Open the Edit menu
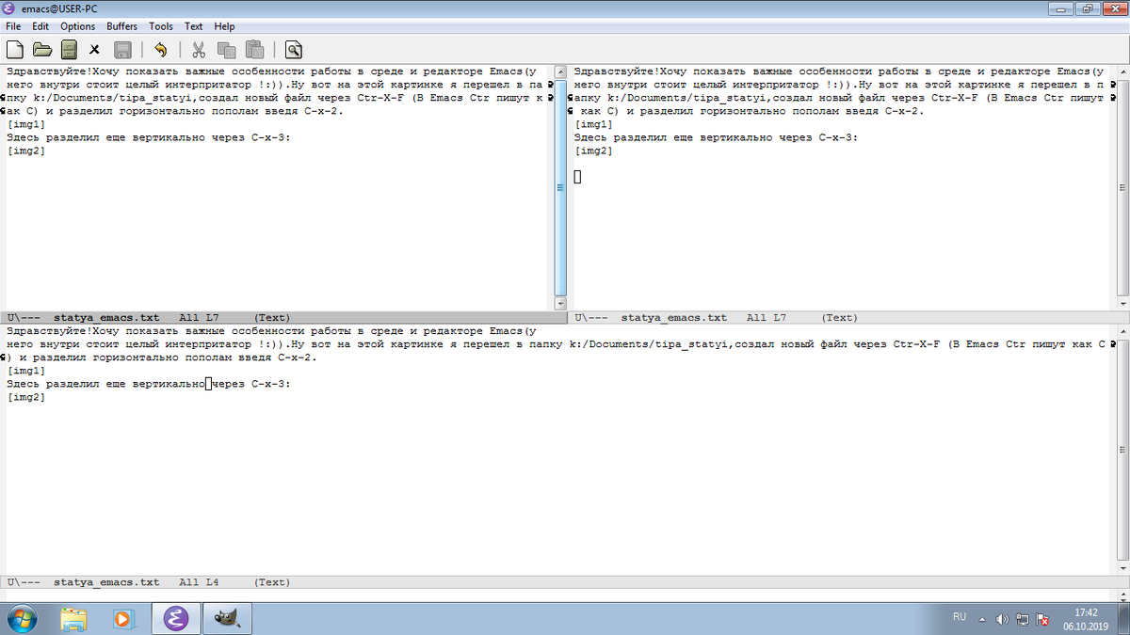The height and width of the screenshot is (635, 1130). tap(40, 26)
